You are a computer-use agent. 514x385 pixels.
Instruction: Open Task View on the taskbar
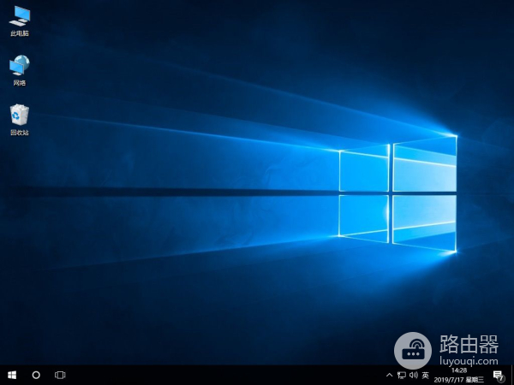point(60,375)
